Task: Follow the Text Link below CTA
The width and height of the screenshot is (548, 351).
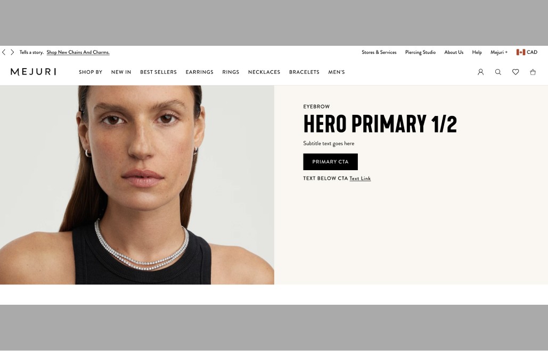Action: pos(360,178)
